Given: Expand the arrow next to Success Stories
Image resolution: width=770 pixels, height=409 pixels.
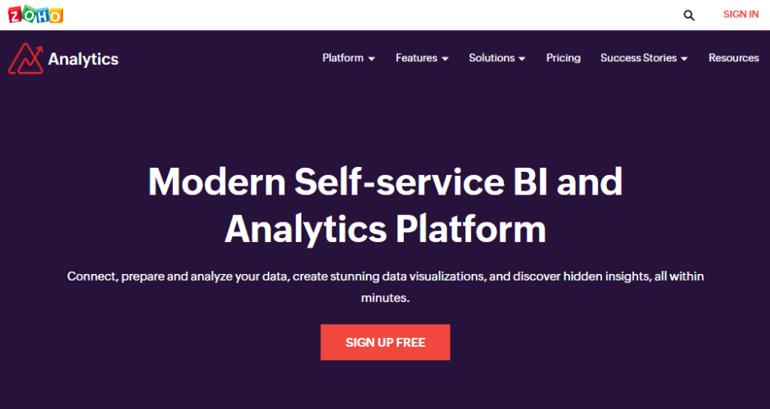Looking at the screenshot, I should 684,59.
